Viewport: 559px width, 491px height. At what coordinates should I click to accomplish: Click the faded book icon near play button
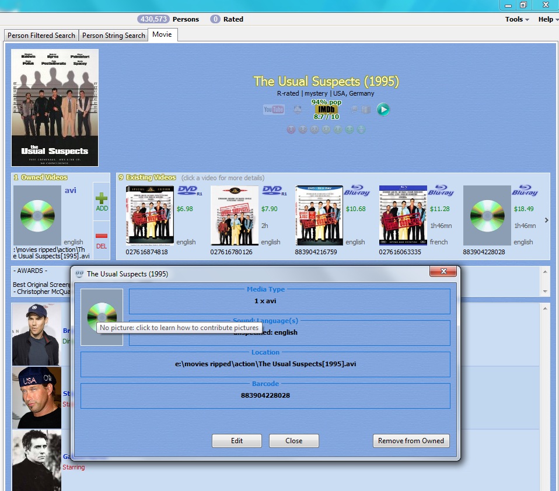click(x=366, y=110)
